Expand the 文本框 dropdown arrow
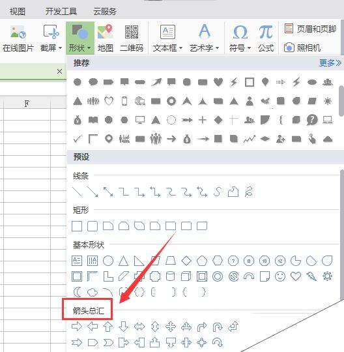 [180, 48]
